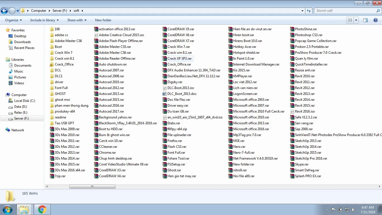Open the view options dropdown arrow
This screenshot has height=215, width=382.
[x=356, y=20]
